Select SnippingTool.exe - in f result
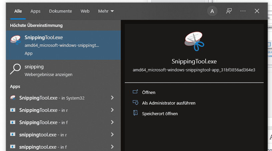Image resolution: width=272 pixels, height=151 pixels. point(63,122)
